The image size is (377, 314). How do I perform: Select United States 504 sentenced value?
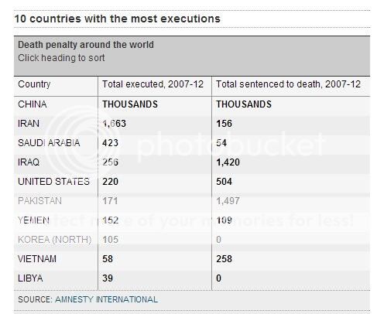224,182
